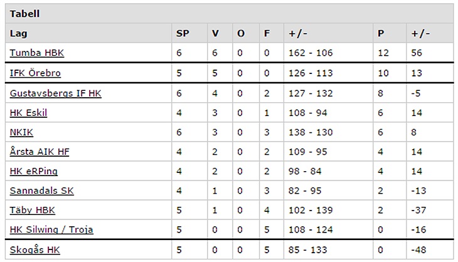Select the HK Eskil link
This screenshot has width=458, height=262.
(28, 113)
